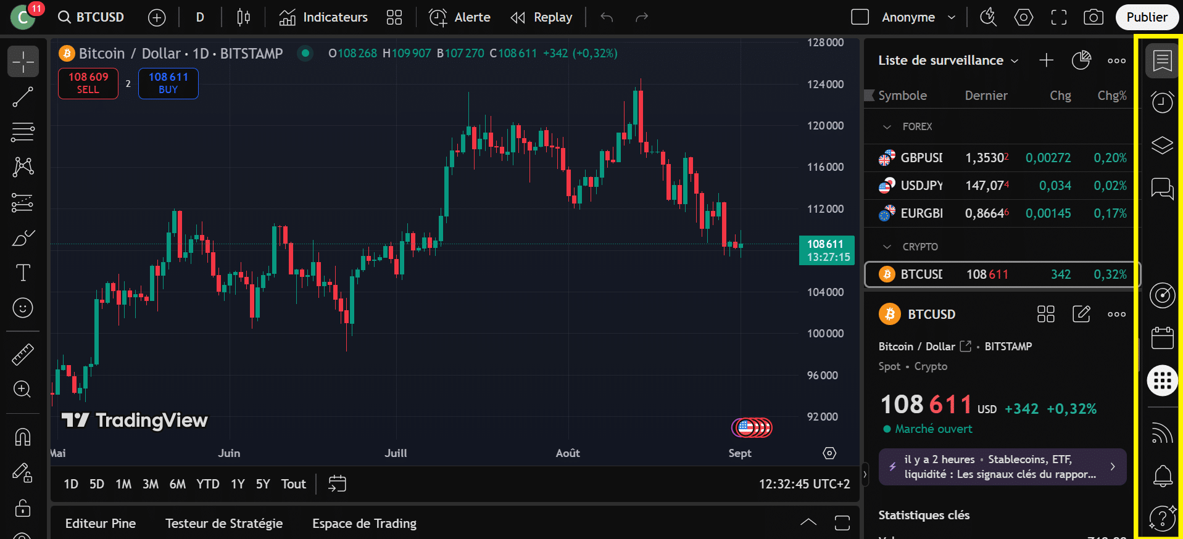Select the Text annotation tool
This screenshot has height=539, width=1183.
pyautogui.click(x=23, y=273)
